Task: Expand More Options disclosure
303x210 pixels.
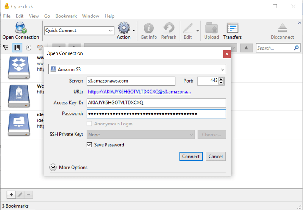Action: (53, 167)
